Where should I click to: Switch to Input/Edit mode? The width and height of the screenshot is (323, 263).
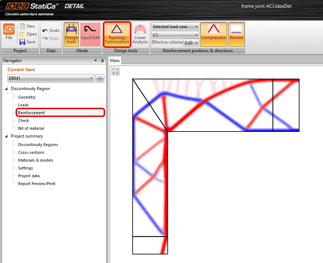(90, 34)
